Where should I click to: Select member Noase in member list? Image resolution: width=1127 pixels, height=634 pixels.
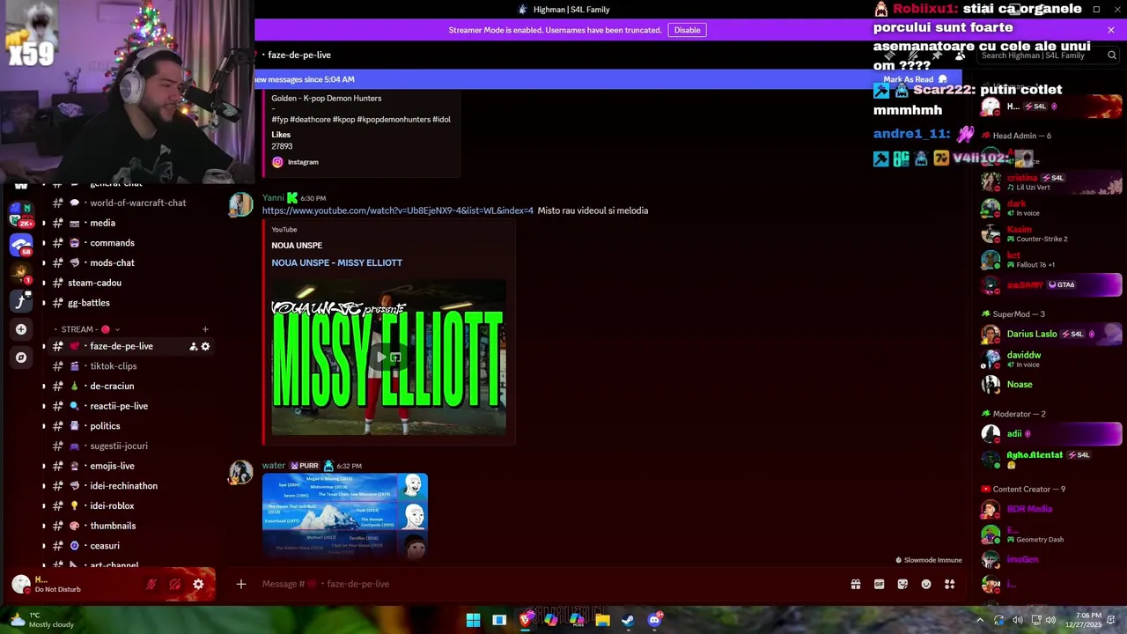(x=1052, y=385)
